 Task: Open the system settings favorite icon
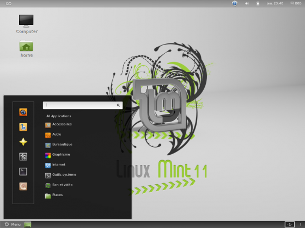[x=23, y=157]
